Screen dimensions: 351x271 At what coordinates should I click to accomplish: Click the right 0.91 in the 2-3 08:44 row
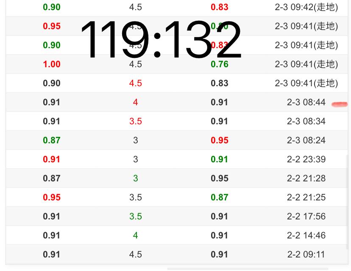[x=220, y=102]
